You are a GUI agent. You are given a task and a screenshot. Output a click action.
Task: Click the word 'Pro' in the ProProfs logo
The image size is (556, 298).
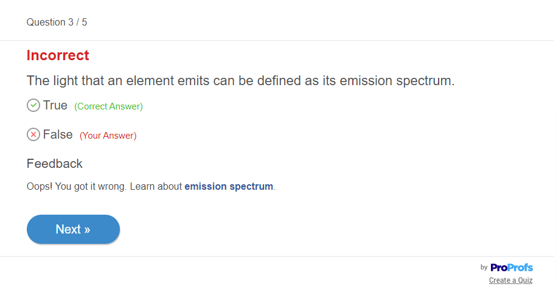[499, 268]
